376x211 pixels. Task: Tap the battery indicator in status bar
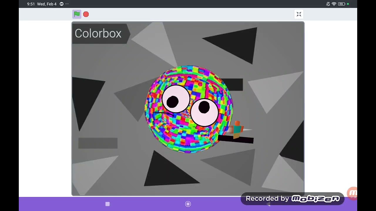(341, 4)
